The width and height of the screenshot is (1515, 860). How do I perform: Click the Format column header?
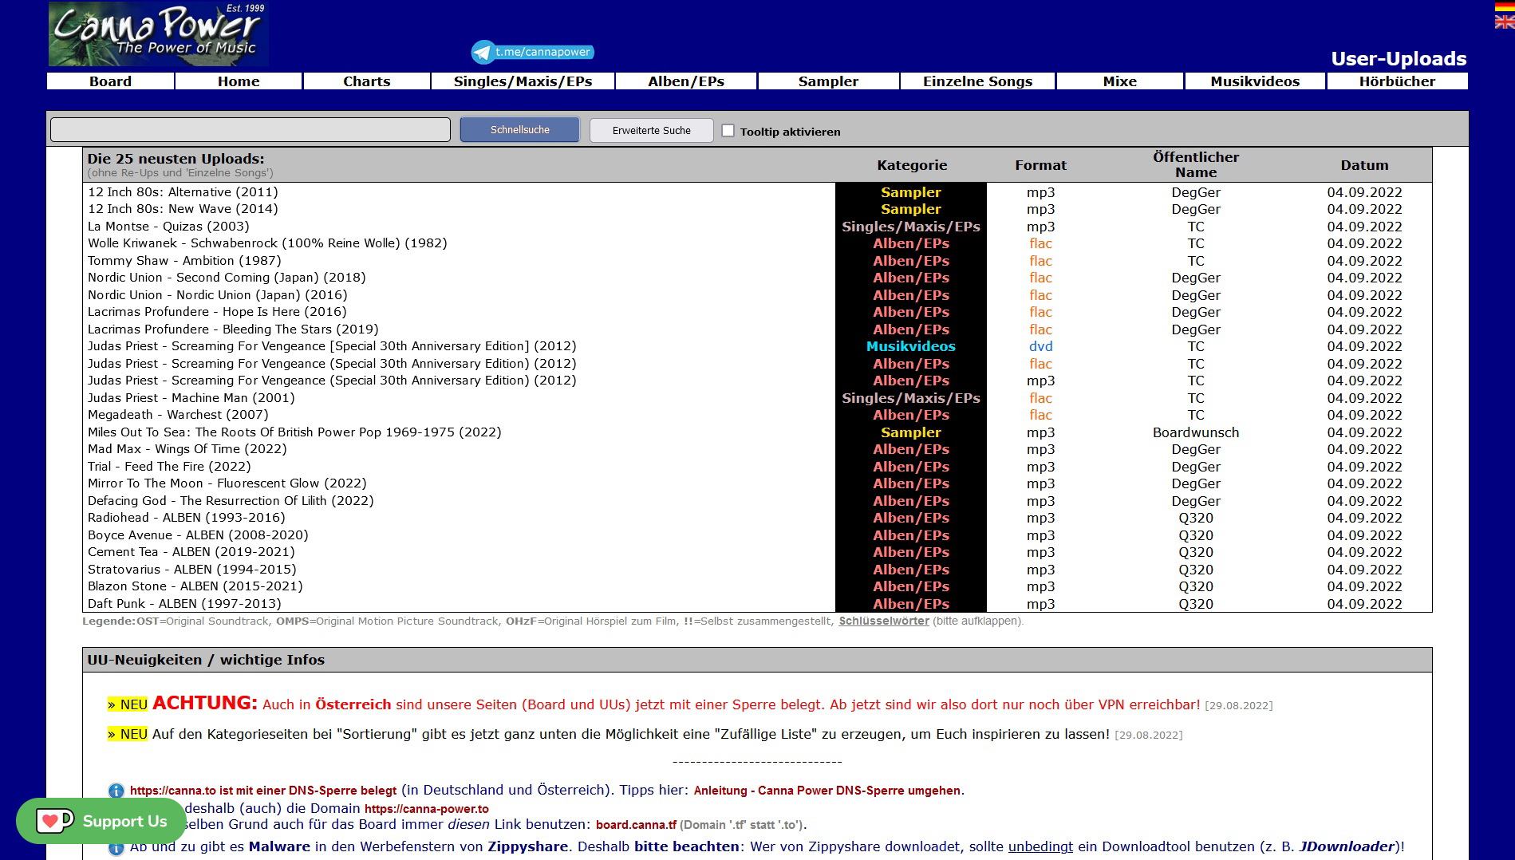coord(1040,165)
